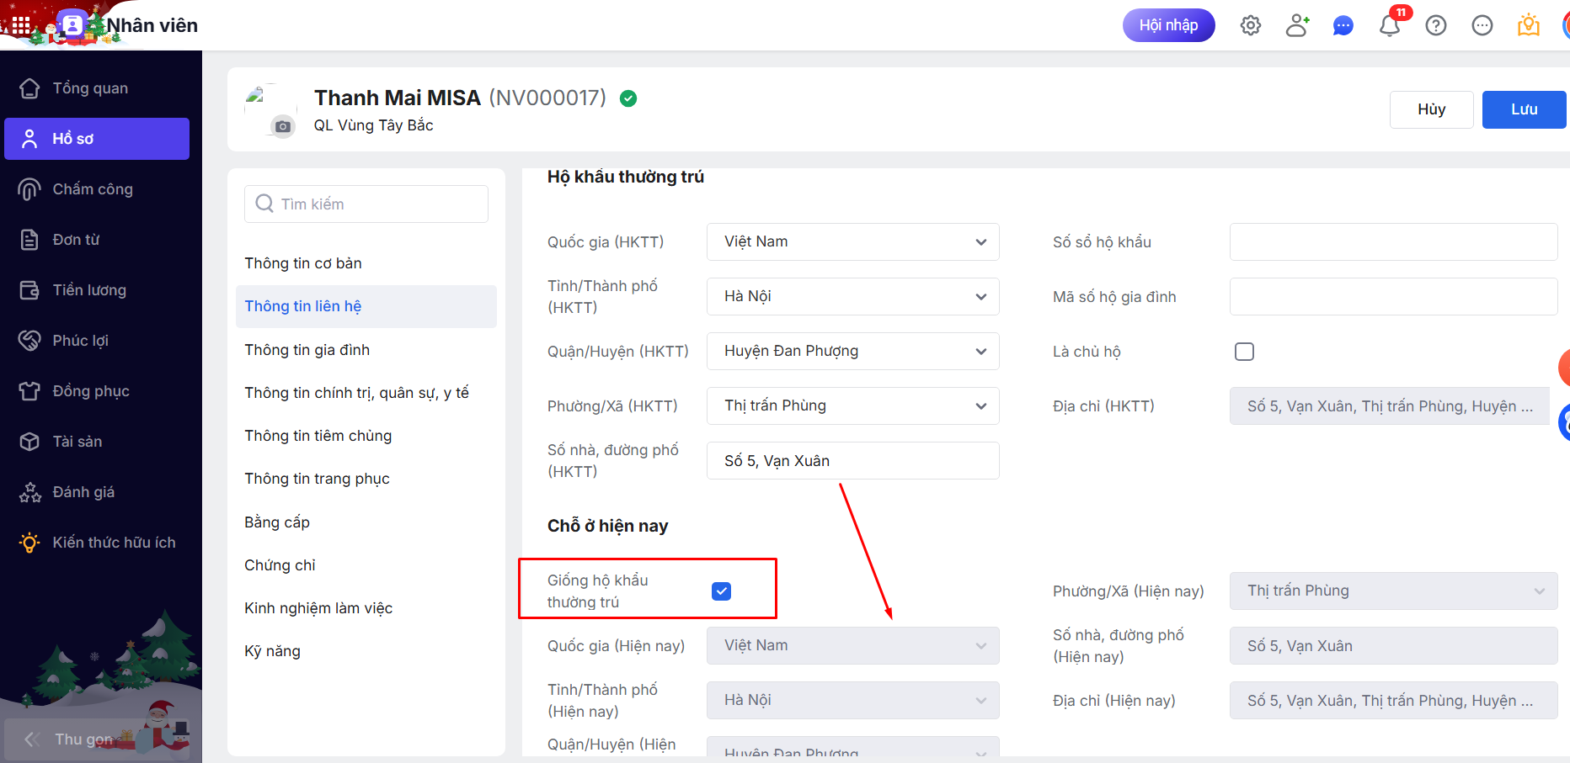Click the camera icon on avatar
The image size is (1570, 763).
(x=283, y=127)
